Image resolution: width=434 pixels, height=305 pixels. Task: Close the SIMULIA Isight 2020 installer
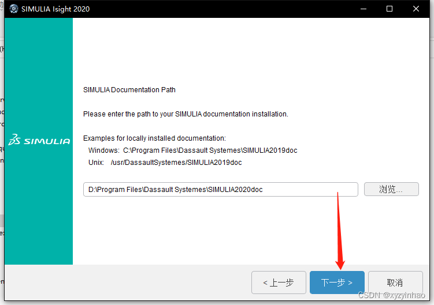click(x=416, y=9)
